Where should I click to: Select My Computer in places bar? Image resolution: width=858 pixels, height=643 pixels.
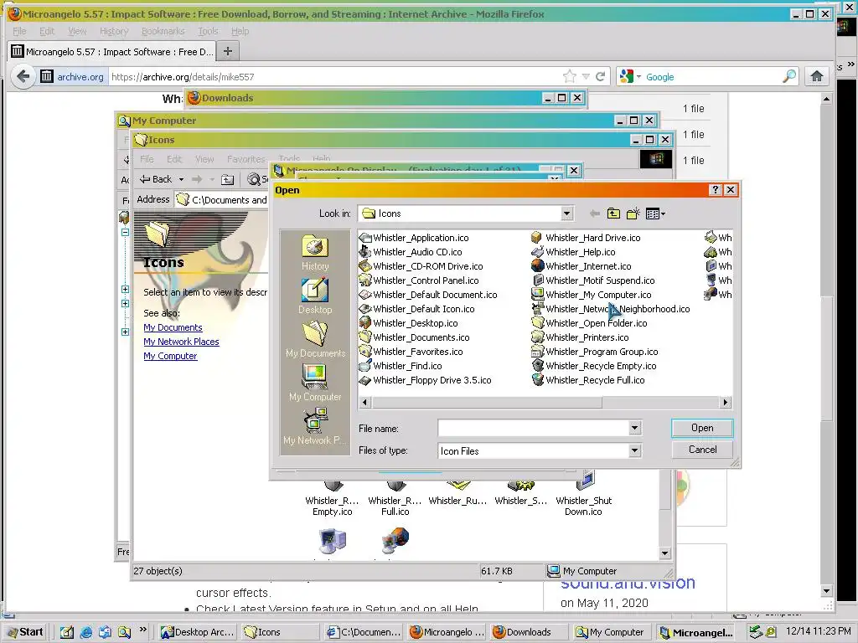[x=315, y=383]
